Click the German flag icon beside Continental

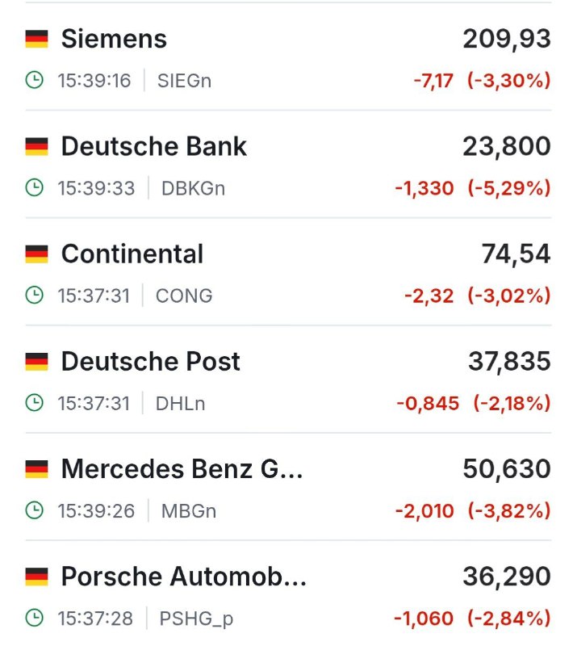click(36, 254)
